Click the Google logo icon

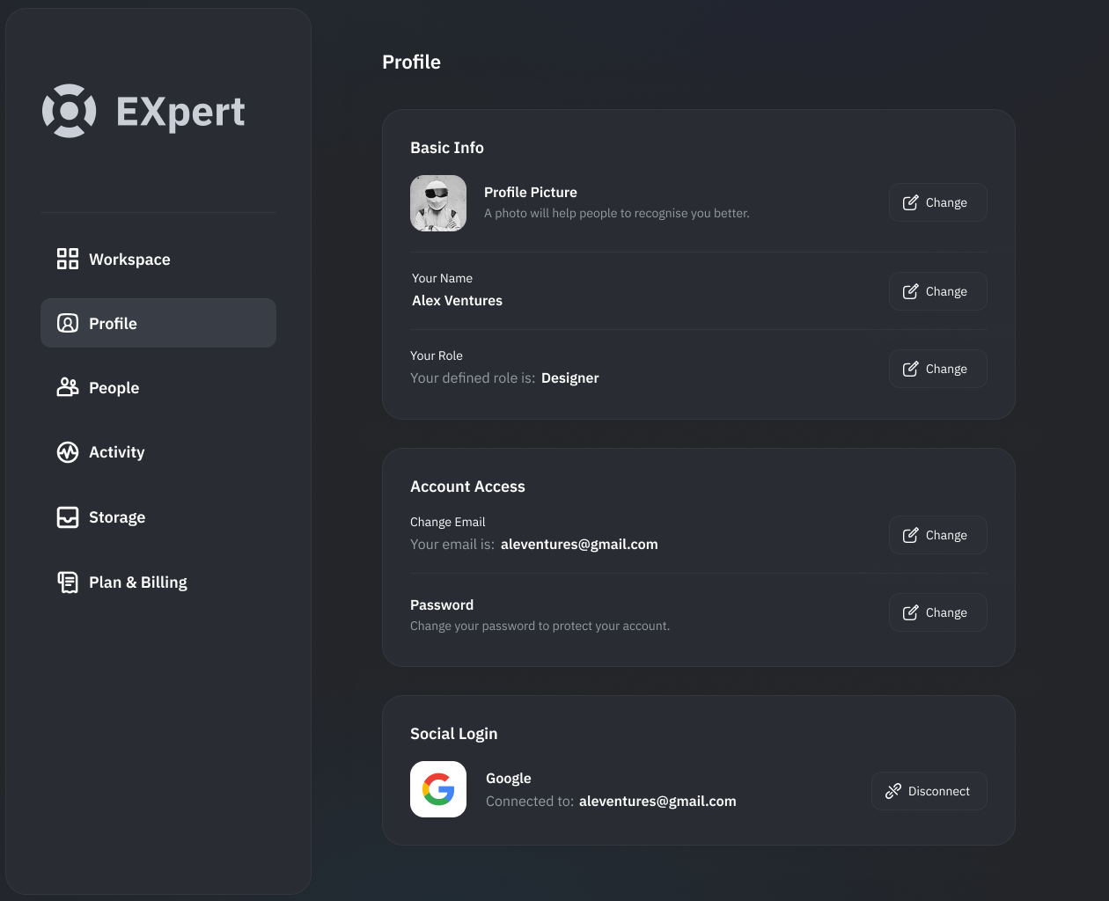pyautogui.click(x=438, y=789)
